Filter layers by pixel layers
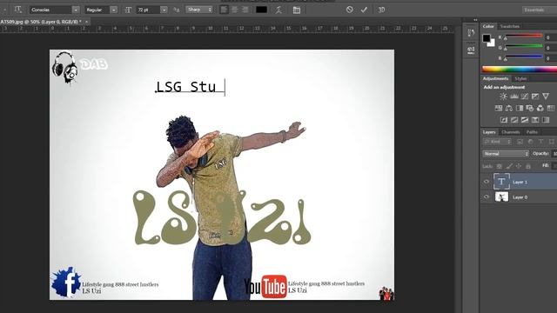 tap(520, 142)
